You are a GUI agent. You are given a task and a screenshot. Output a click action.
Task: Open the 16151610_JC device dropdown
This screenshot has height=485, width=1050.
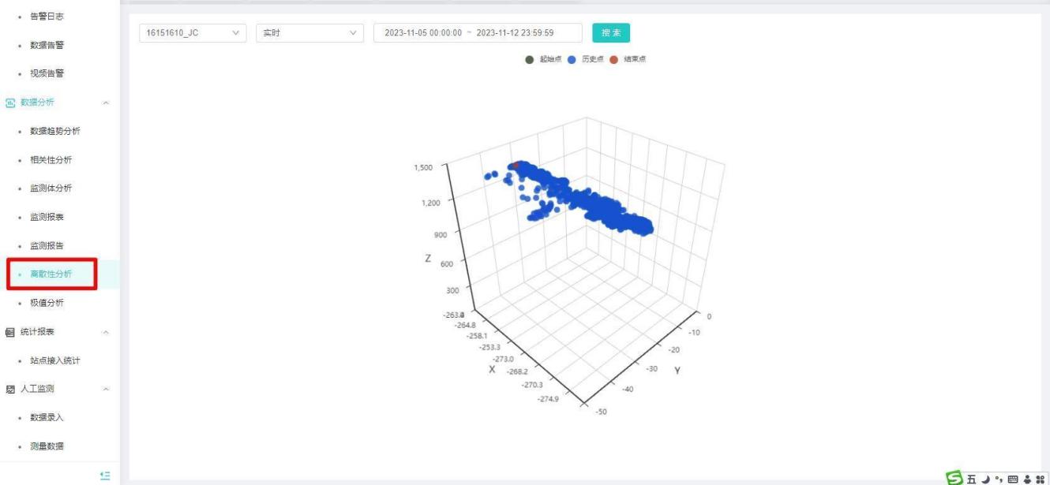coord(193,33)
